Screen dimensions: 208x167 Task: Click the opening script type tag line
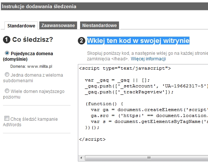[x=125, y=69]
